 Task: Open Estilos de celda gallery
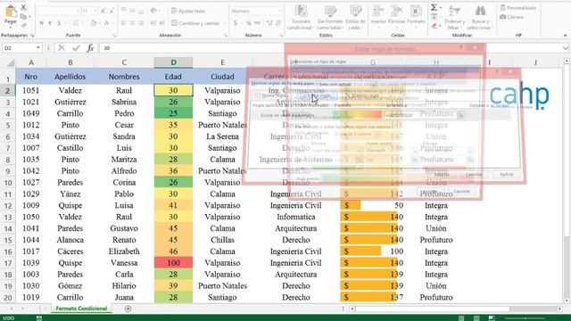tap(355, 18)
